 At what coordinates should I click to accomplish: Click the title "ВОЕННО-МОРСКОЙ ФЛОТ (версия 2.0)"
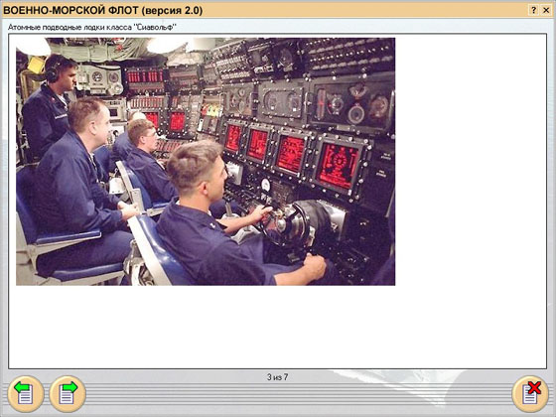pyautogui.click(x=103, y=10)
